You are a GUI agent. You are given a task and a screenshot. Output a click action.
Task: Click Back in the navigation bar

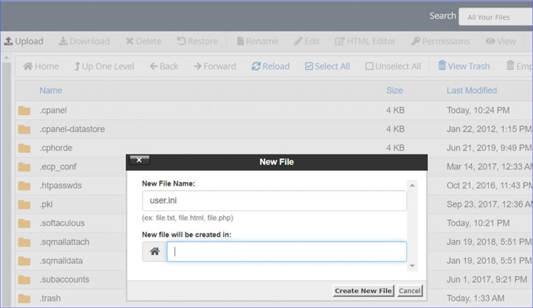point(164,66)
